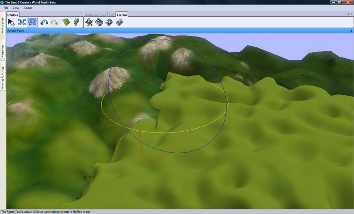Click the Render Panel title bar
Viewport: 354px width, 214px height.
point(180,31)
